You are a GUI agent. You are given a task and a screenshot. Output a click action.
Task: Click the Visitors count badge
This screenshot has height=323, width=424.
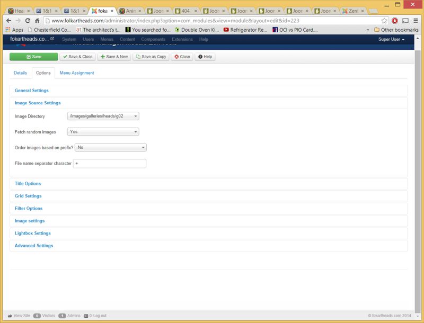[37, 316]
